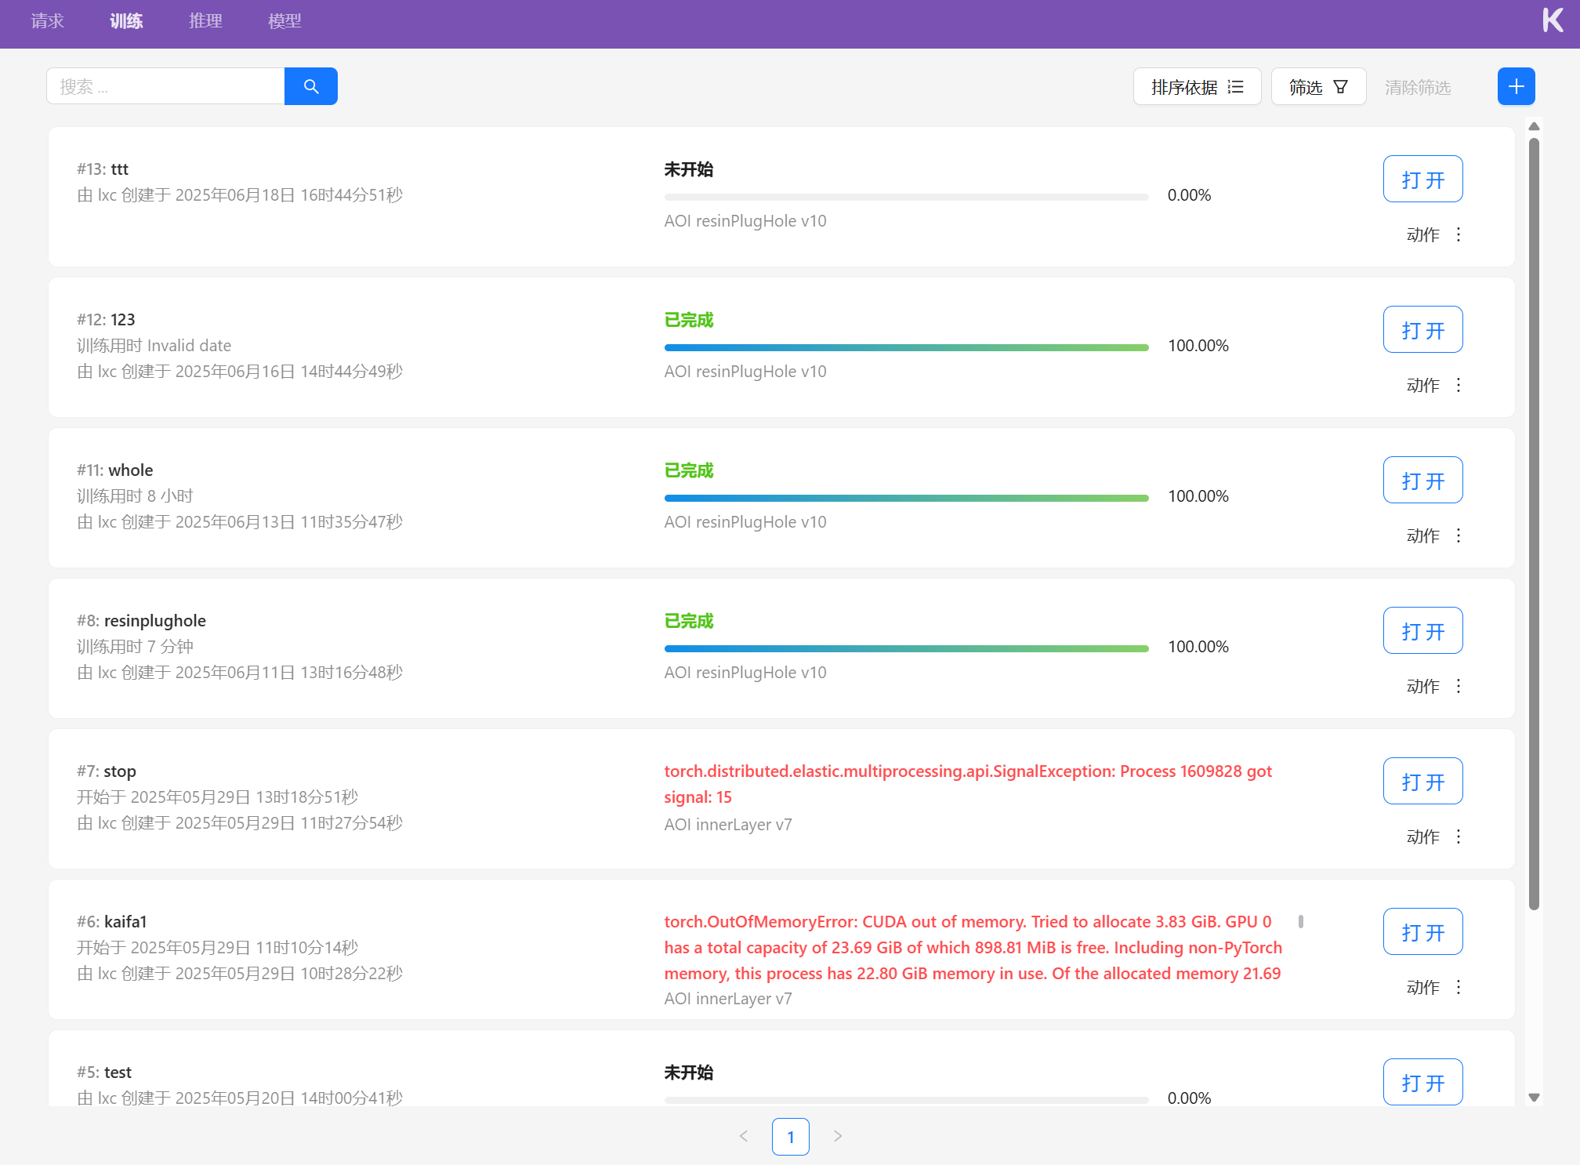This screenshot has width=1580, height=1165.
Task: Go to the 推理 tab
Action: [205, 21]
